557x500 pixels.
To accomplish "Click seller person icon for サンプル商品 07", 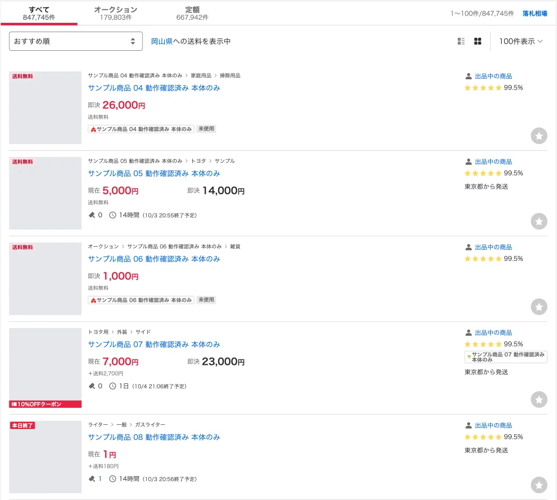I will click(468, 333).
